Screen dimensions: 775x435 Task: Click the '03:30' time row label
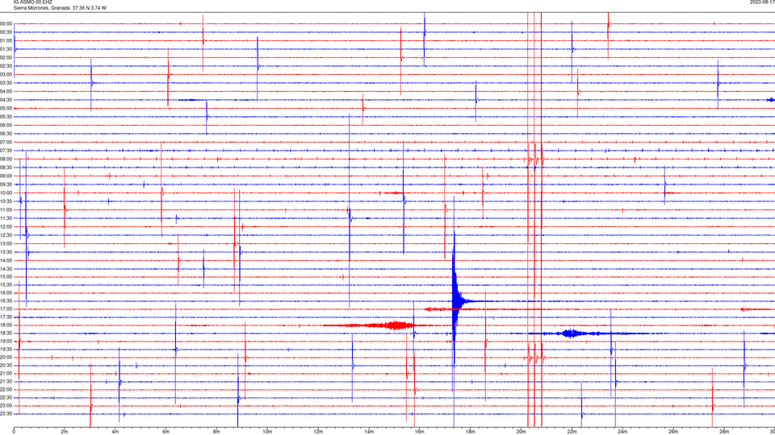click(x=6, y=83)
